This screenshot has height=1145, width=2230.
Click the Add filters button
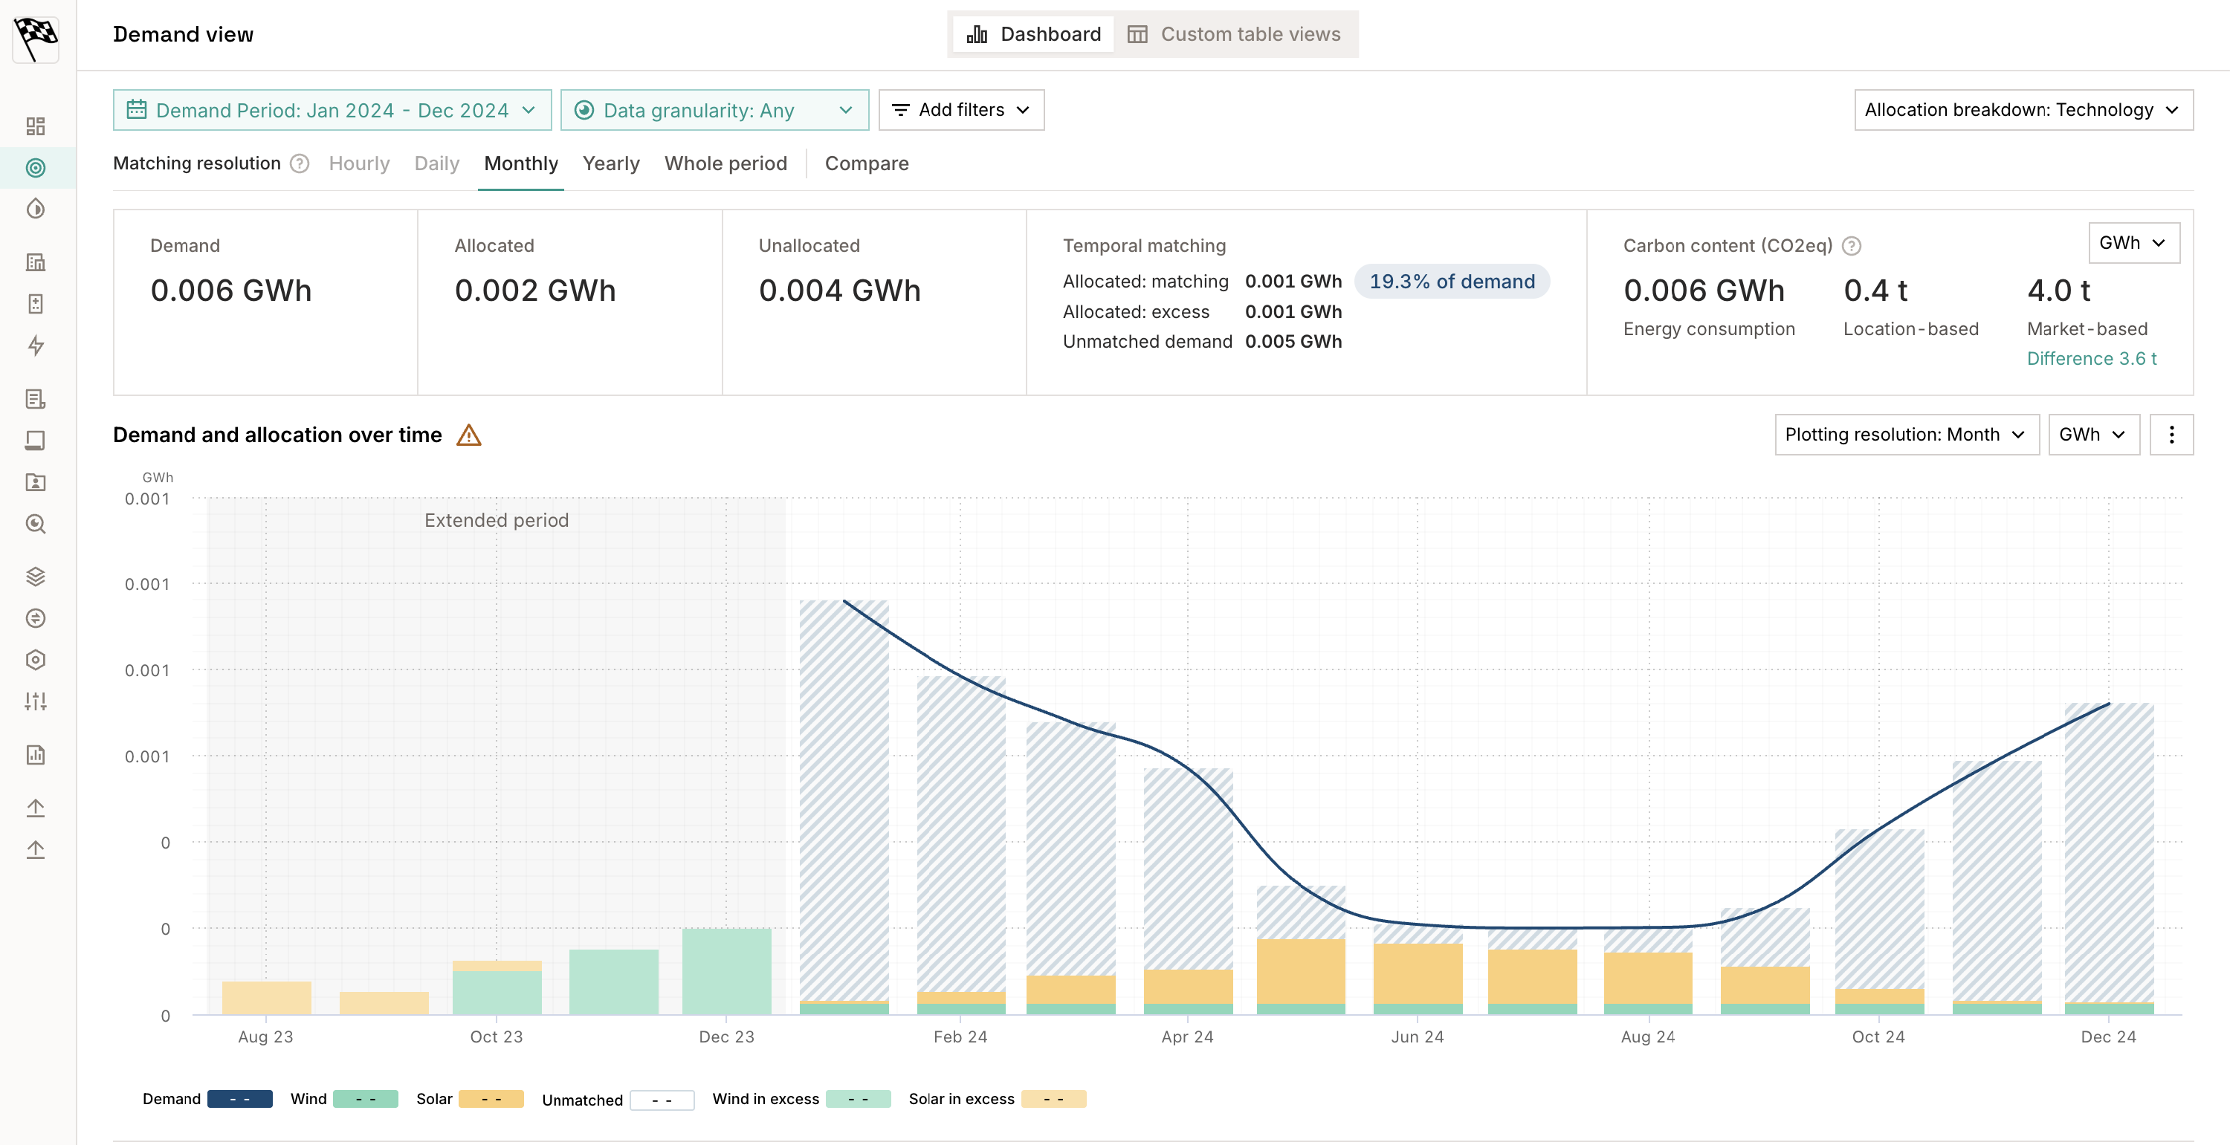[961, 110]
